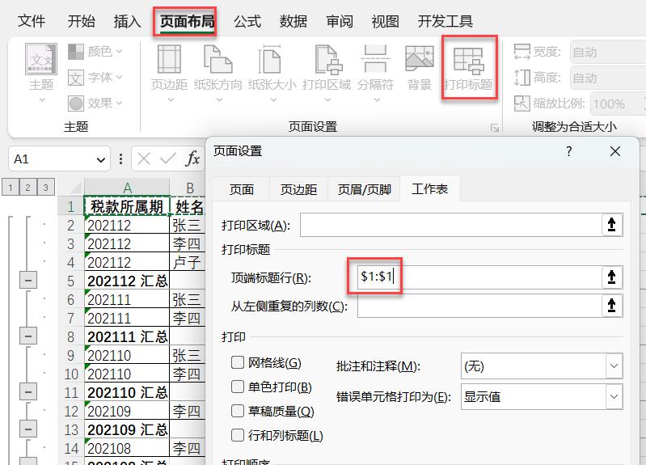Select the 工作表 tab in dialog
Screen dimensions: 646x465
click(x=429, y=189)
